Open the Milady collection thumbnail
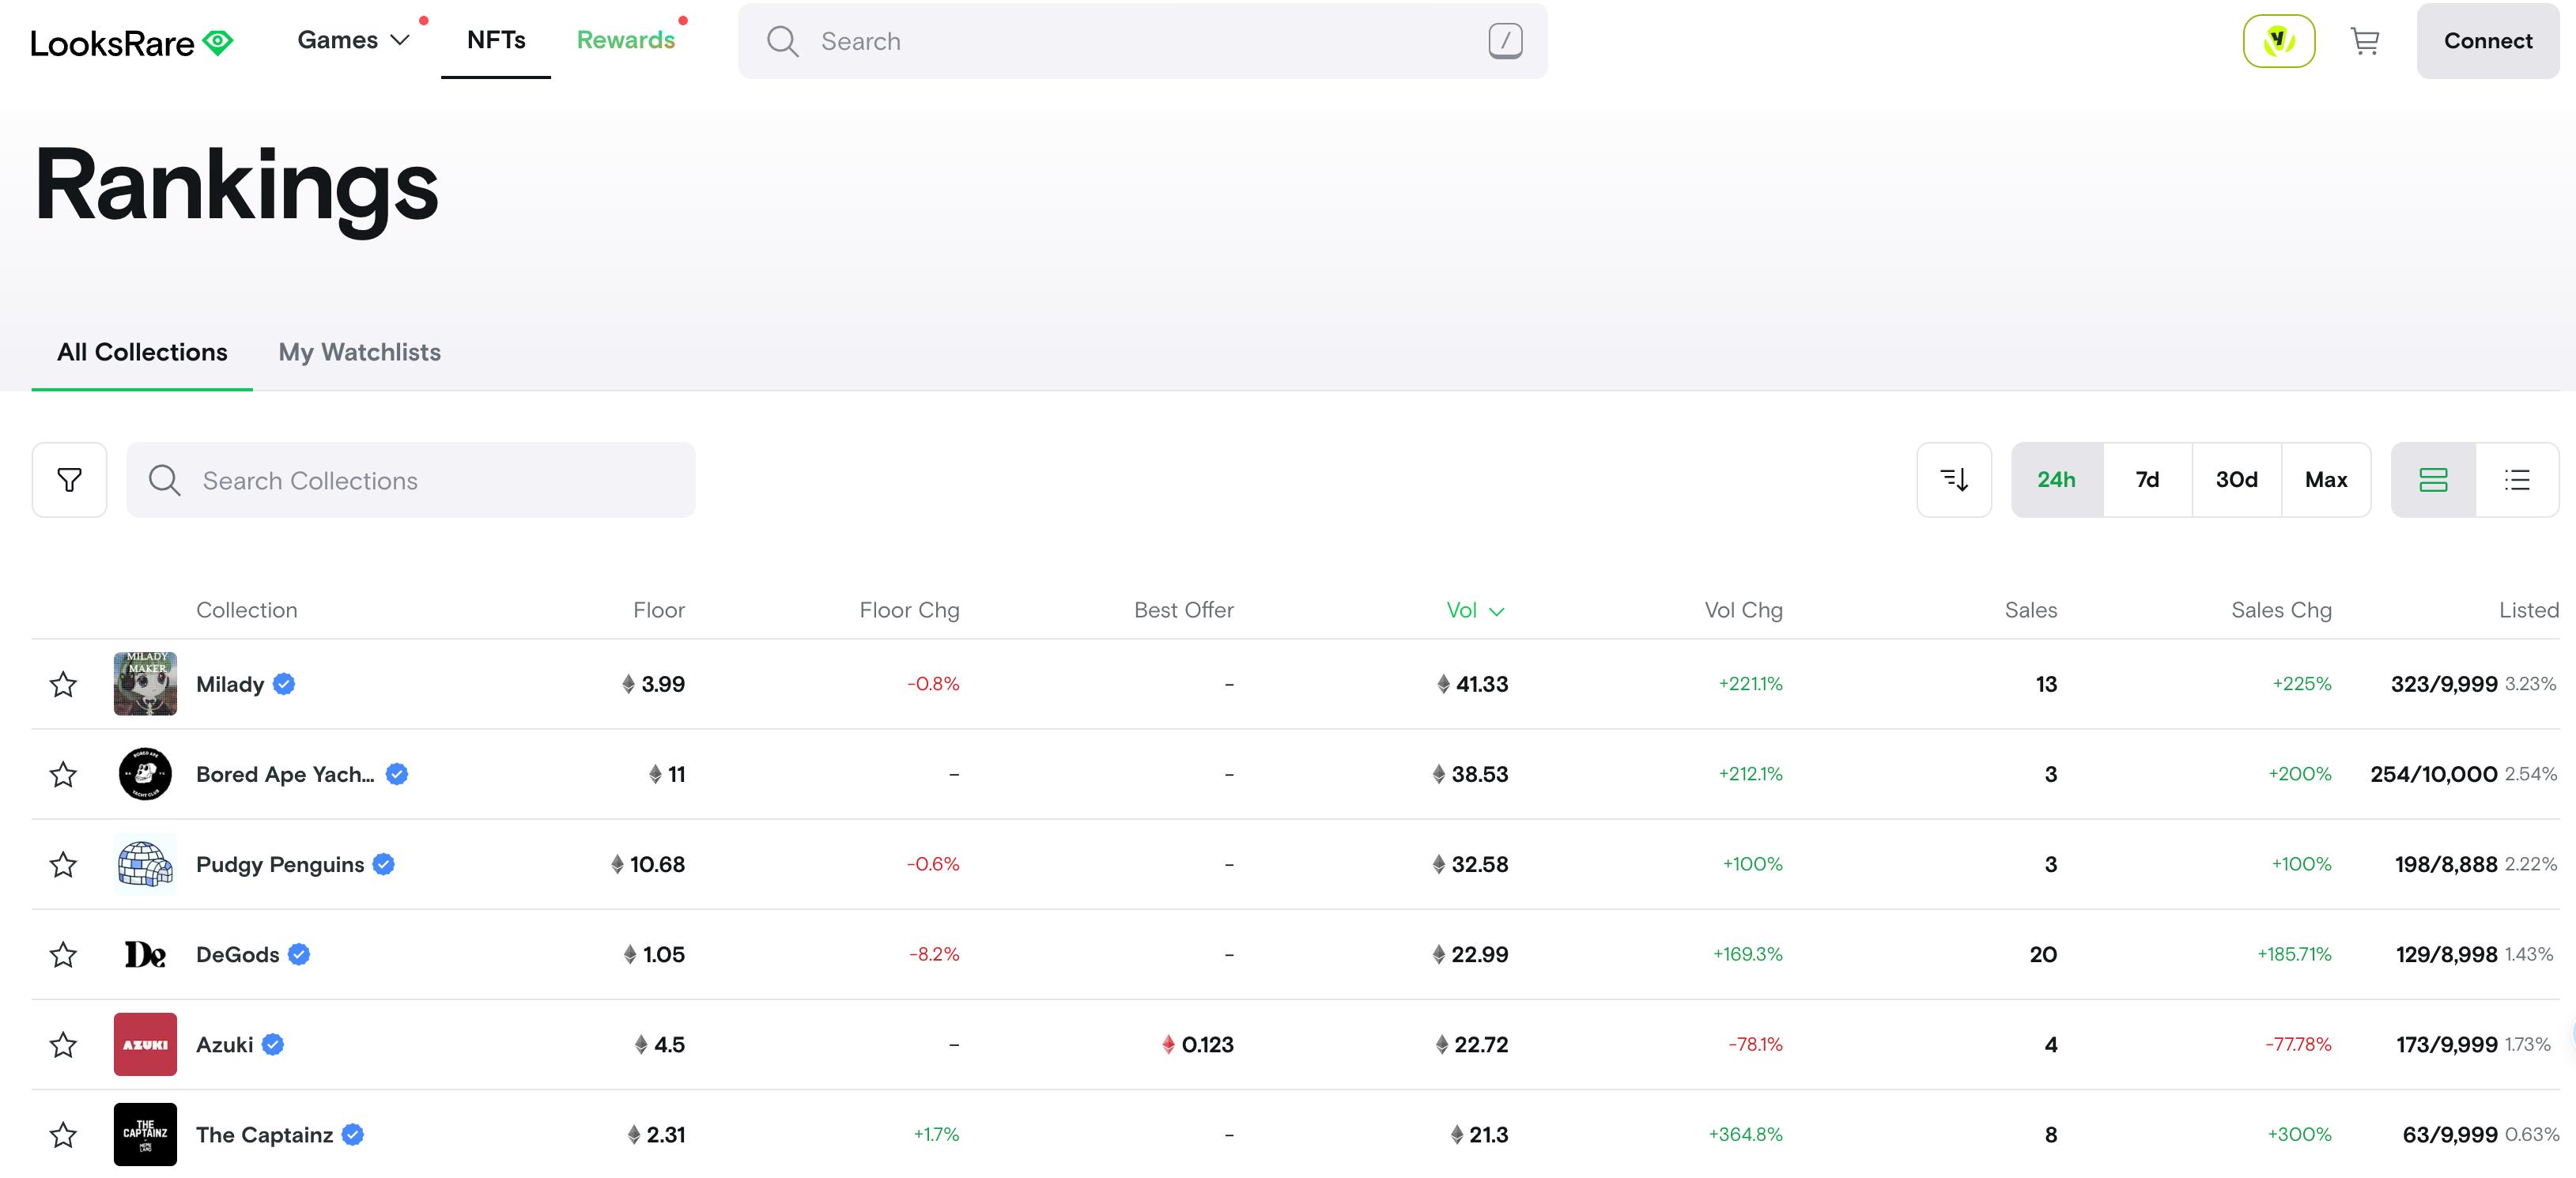Image resolution: width=2576 pixels, height=1178 pixels. [x=145, y=684]
